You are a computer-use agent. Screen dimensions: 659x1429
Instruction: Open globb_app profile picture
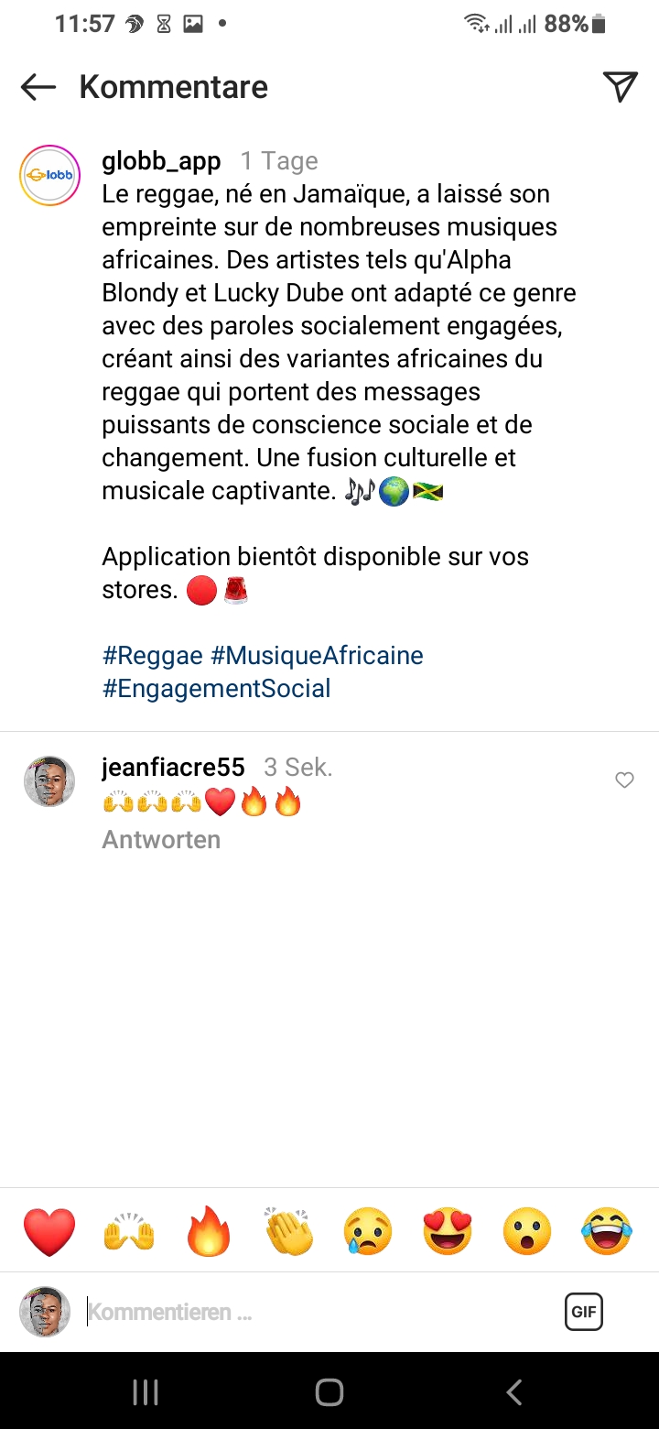point(49,176)
